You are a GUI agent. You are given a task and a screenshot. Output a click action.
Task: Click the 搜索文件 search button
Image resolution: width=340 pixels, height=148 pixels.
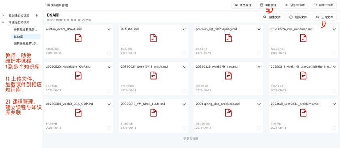272,17
